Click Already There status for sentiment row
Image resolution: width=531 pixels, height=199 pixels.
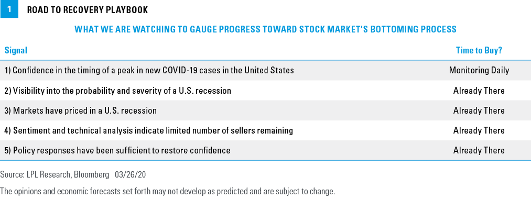(x=479, y=130)
